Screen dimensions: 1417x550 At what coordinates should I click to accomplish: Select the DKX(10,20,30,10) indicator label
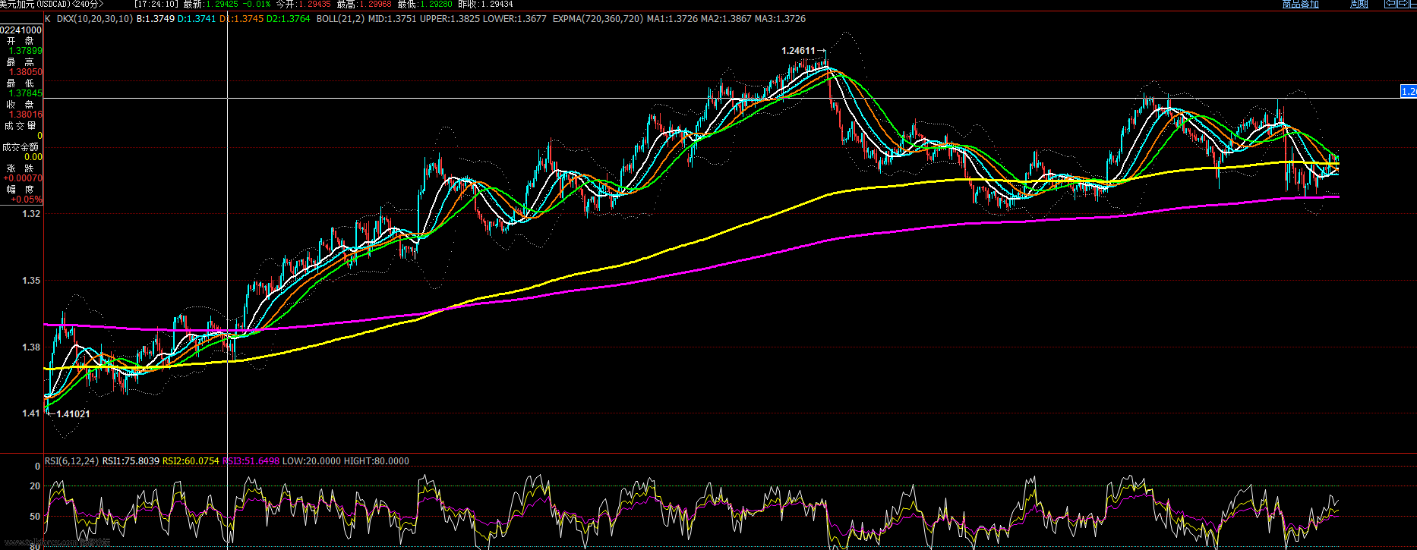[95, 18]
